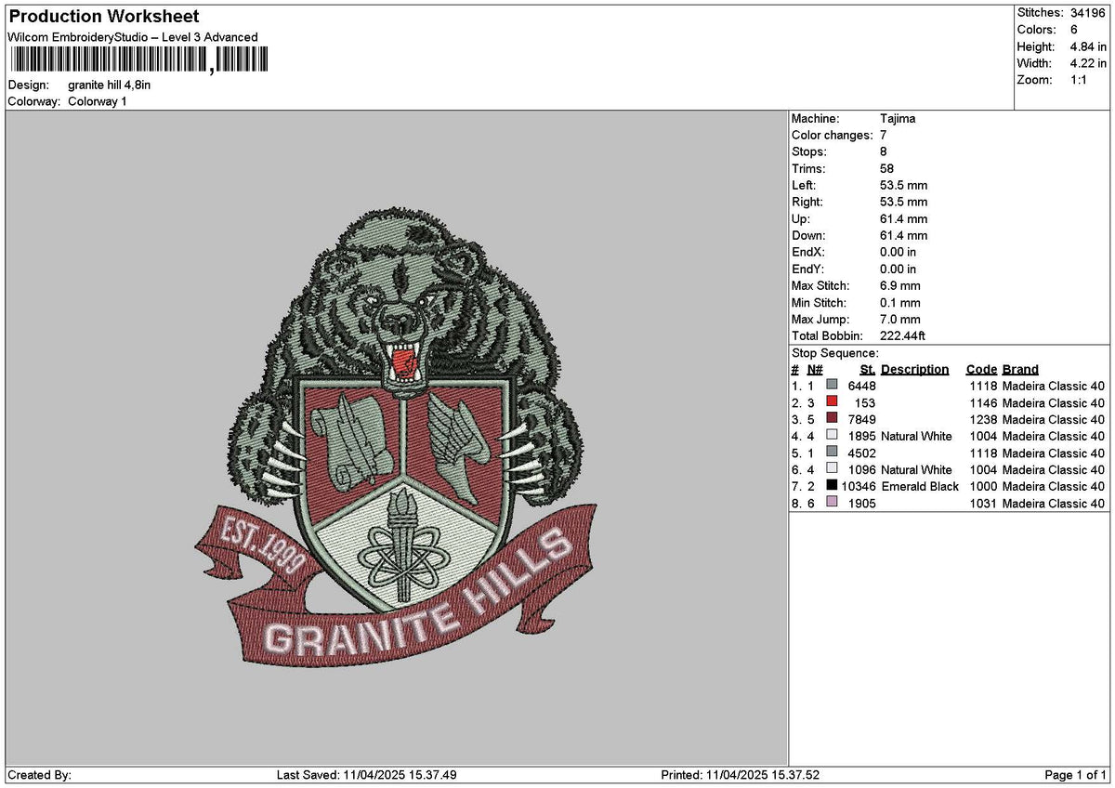Click the barcode under the Wilcom title
1115x788 pixels.
138,60
